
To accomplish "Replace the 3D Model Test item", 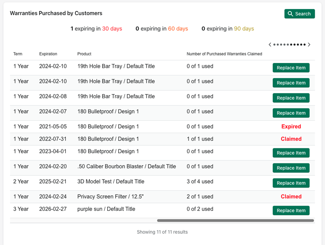I will 291,183.
